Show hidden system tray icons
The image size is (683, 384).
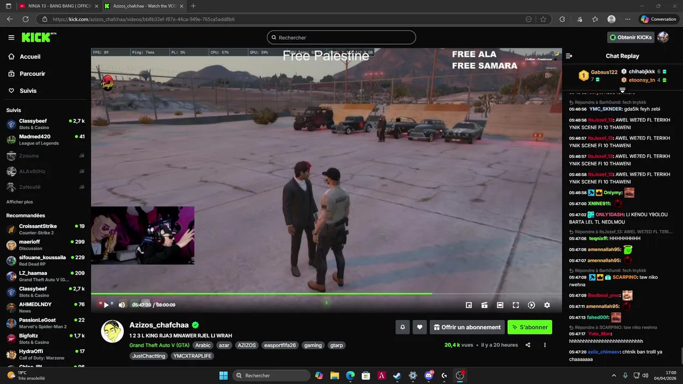click(x=614, y=375)
